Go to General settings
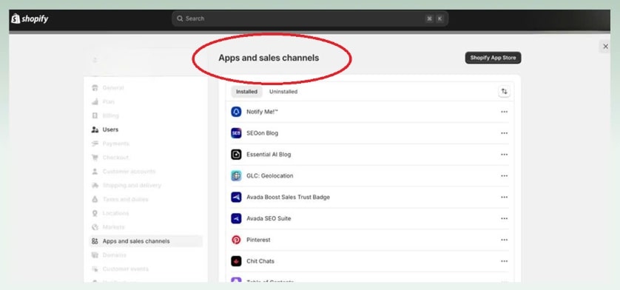The width and height of the screenshot is (620, 290). click(113, 88)
